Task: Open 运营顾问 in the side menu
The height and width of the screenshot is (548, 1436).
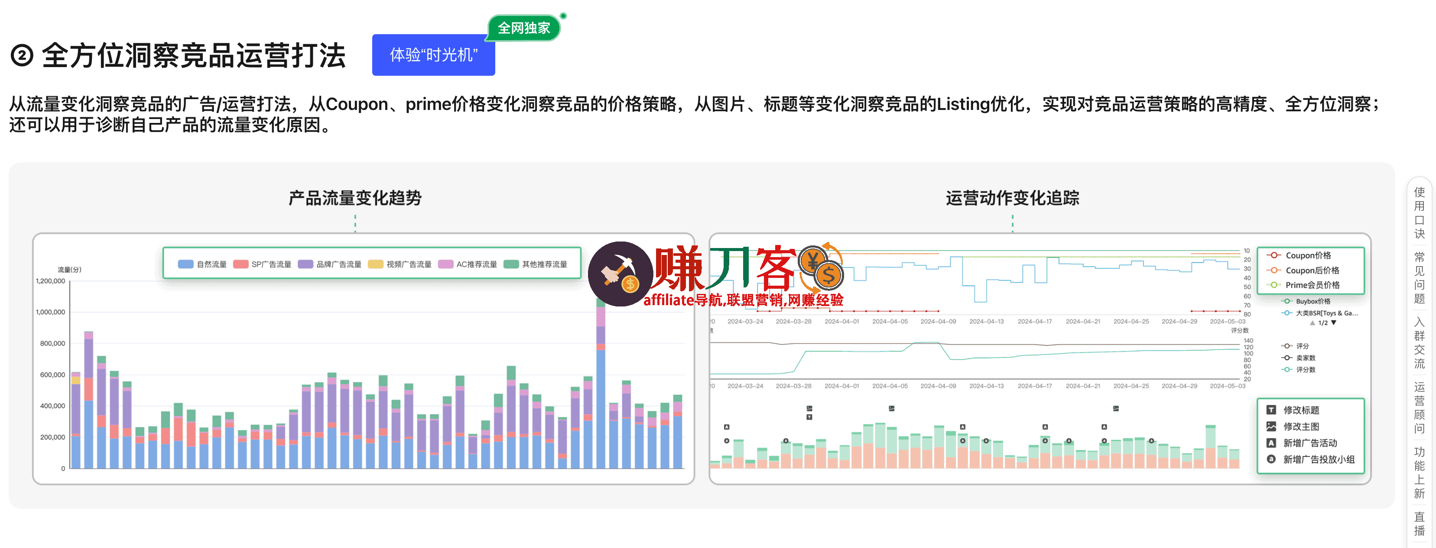Action: pos(1419,407)
